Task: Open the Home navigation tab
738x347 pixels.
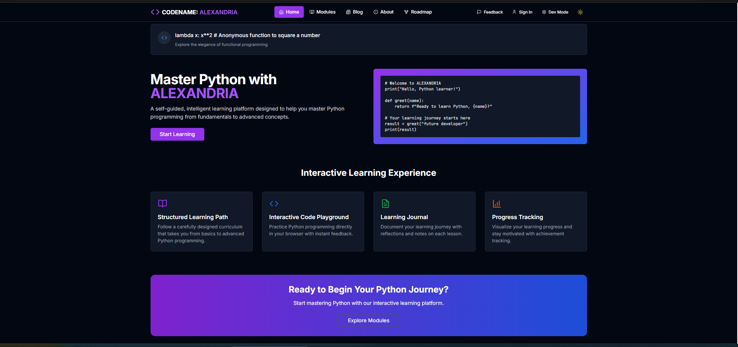Action: [289, 12]
